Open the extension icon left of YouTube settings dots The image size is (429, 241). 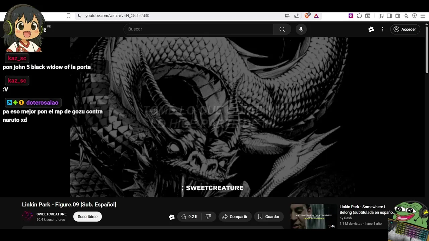371,29
